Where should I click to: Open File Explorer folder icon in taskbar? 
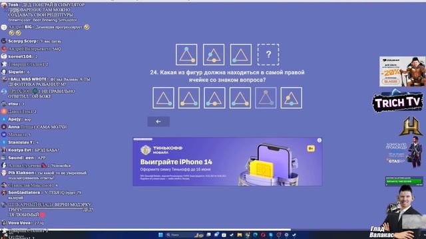[x=240, y=235]
